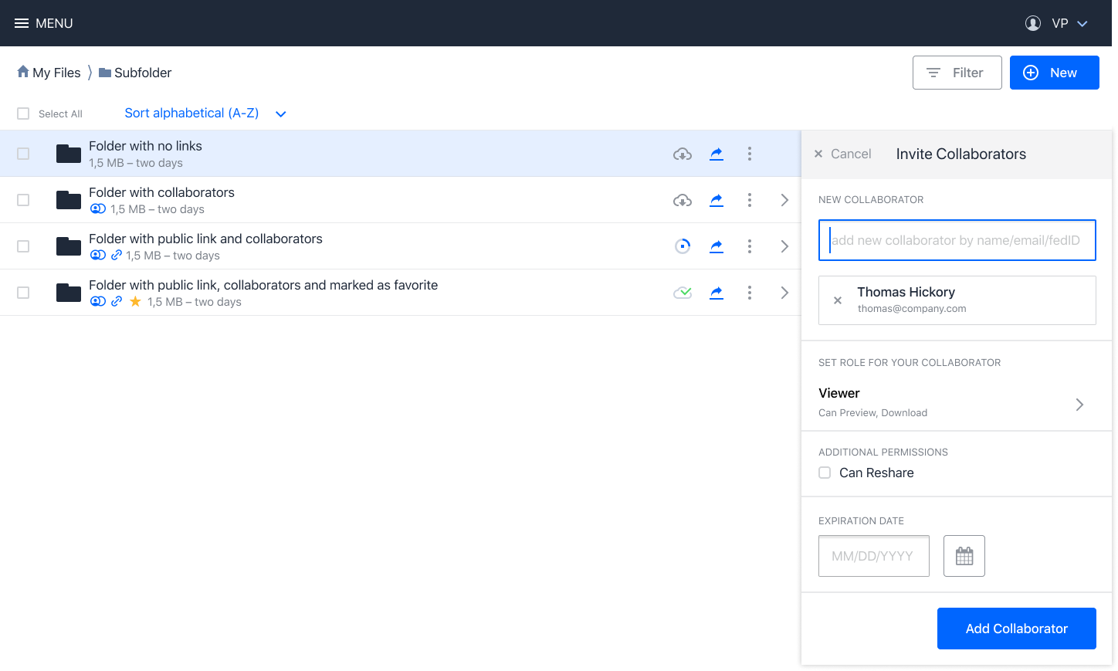Share Folder with public link and collaborators
Image resolution: width=1118 pixels, height=671 pixels.
(x=717, y=246)
